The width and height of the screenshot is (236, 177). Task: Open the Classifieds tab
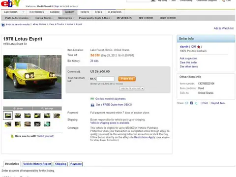point(115,12)
